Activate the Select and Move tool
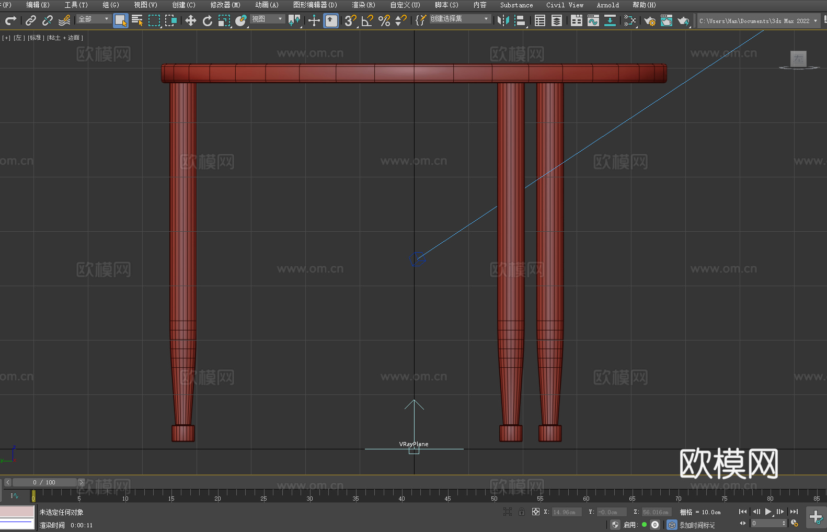 pyautogui.click(x=191, y=20)
